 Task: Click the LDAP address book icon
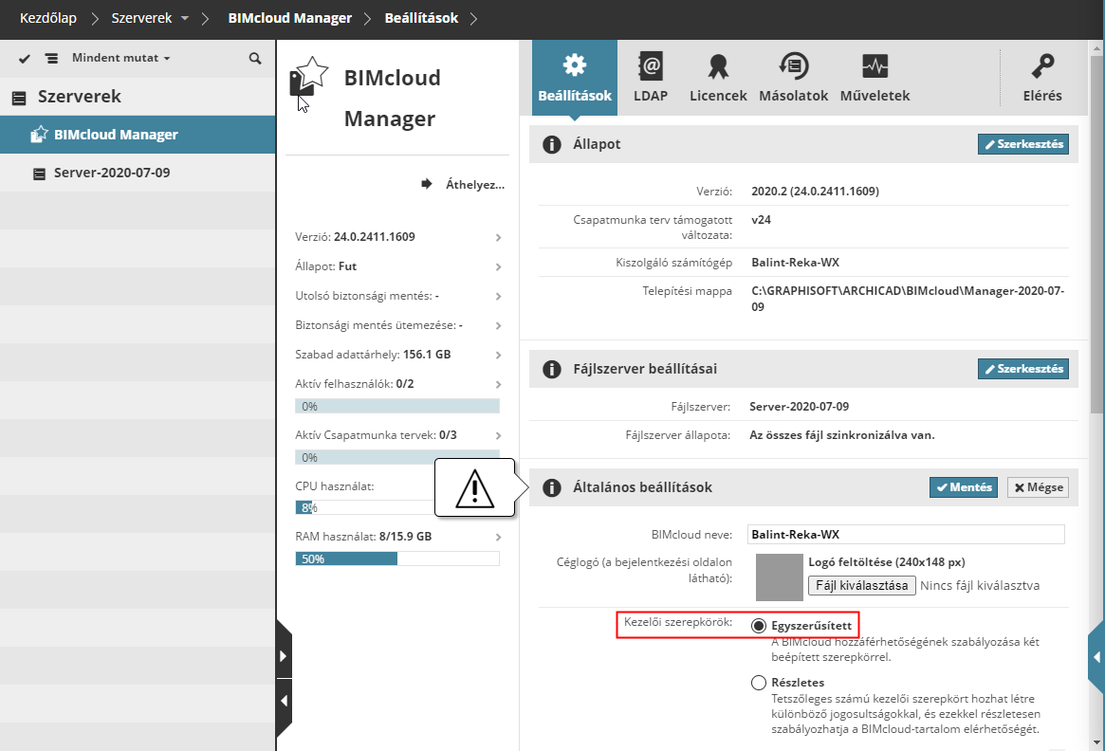click(651, 65)
